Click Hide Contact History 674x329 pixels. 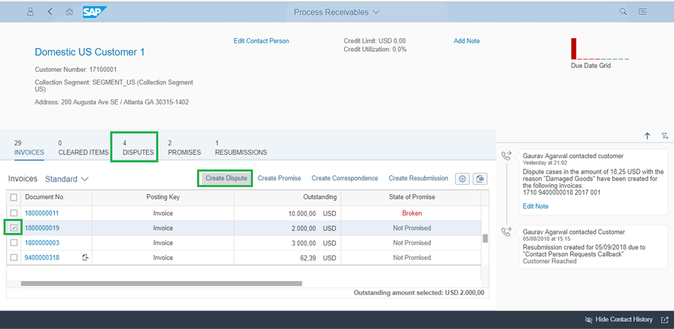[x=619, y=320]
